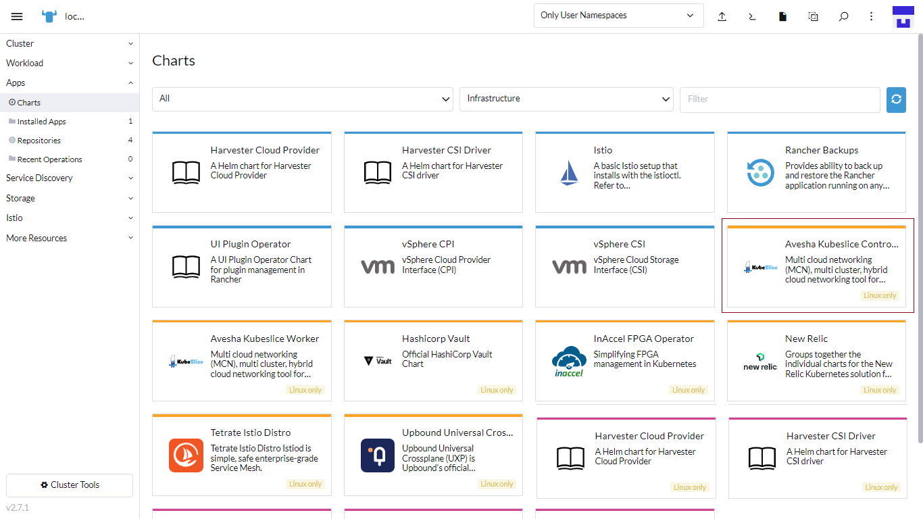
Task: Open the UI Plugin Operator chart
Action: (242, 266)
